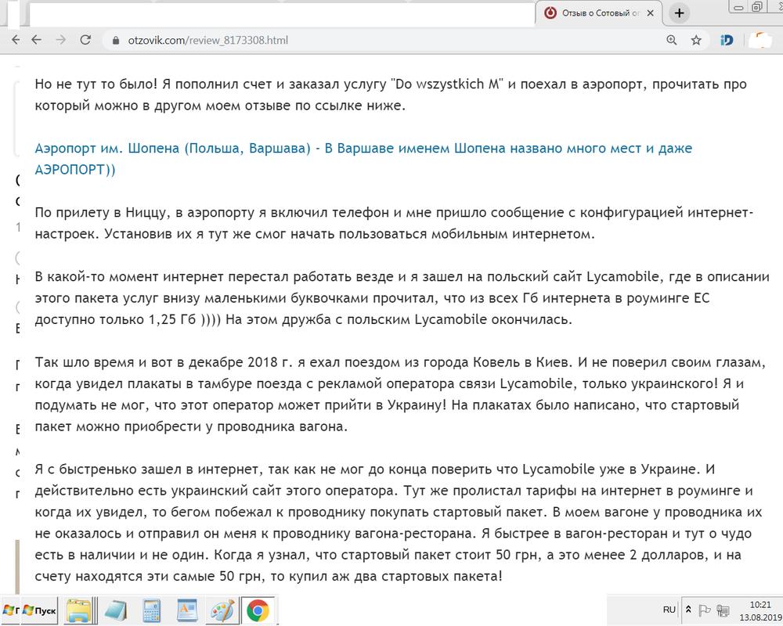Open WordPad from the taskbar
Viewport: 783px width, 626px height.
(187, 610)
